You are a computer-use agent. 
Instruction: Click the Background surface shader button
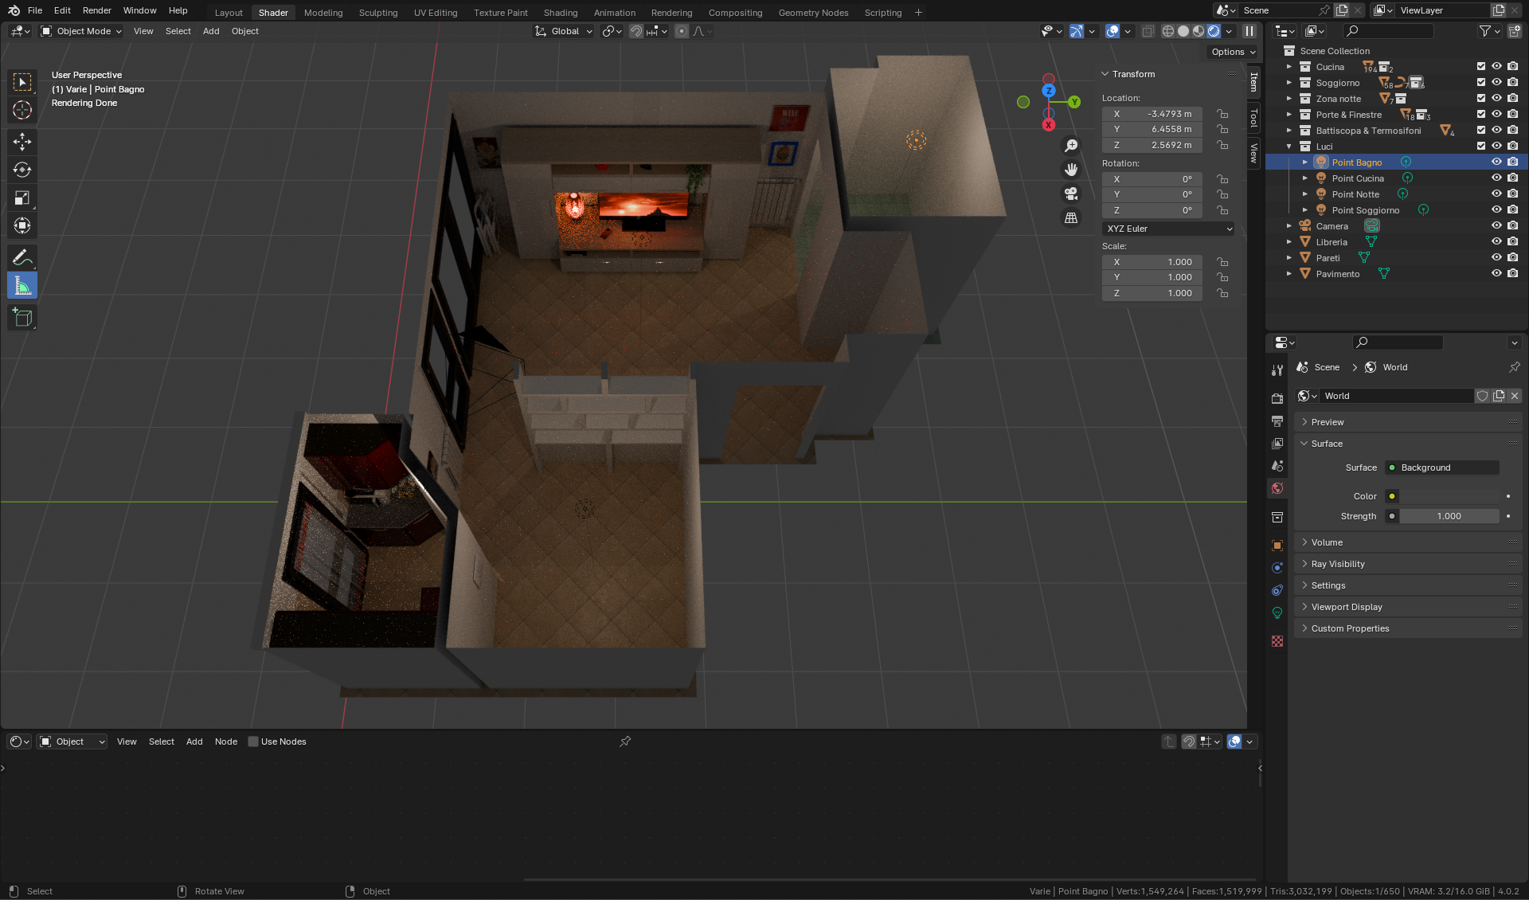tap(1442, 468)
